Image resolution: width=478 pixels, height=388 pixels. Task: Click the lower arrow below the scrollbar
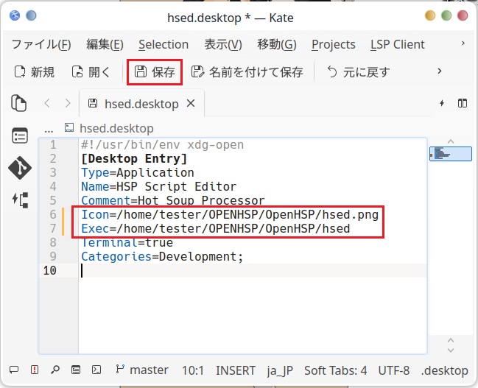451,350
